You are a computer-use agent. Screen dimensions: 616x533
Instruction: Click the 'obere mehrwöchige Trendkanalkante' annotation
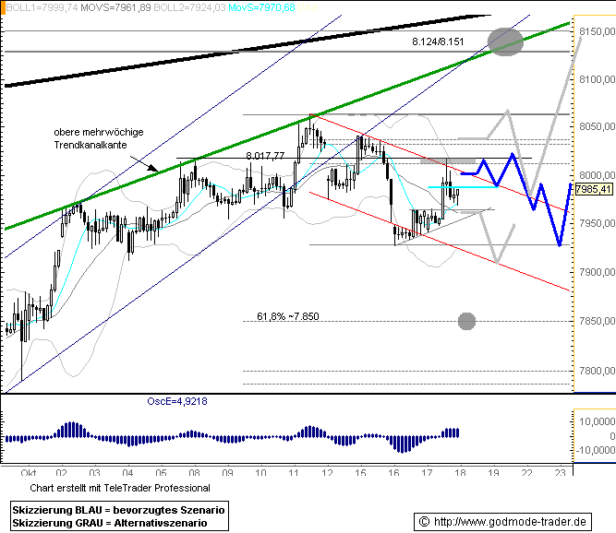[99, 138]
